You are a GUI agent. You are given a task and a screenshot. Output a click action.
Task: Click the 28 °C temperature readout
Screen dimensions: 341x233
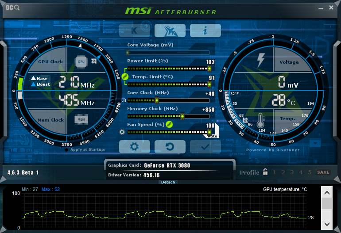coord(283,100)
